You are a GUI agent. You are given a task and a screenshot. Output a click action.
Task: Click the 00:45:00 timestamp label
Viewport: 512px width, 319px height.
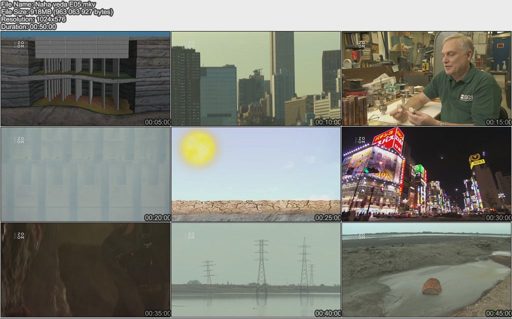point(498,313)
